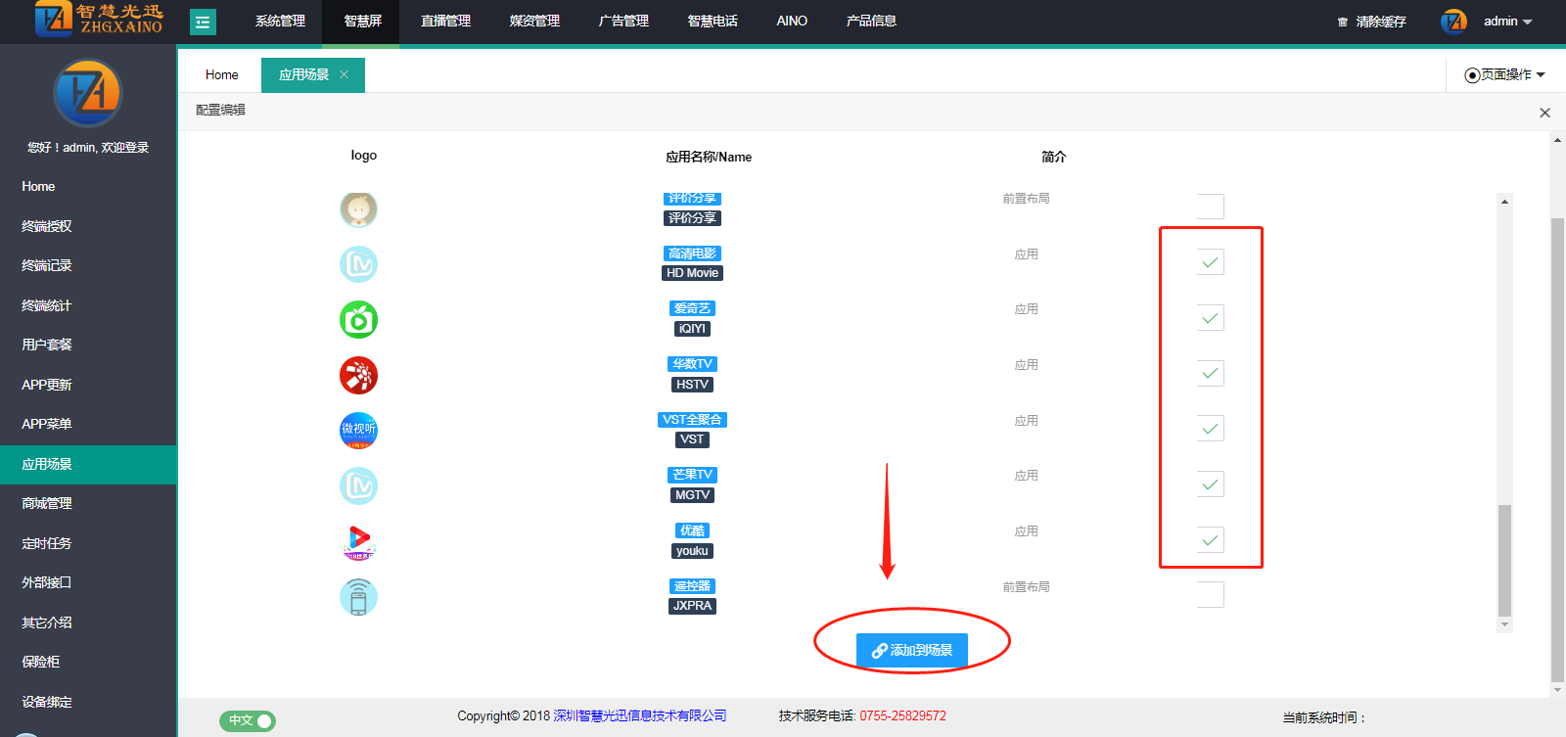1566x737 pixels.
Task: Click the youku app logo
Action: (x=358, y=541)
